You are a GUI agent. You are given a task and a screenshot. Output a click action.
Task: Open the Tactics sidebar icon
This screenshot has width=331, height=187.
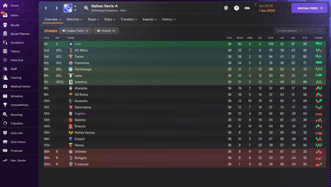pos(5,51)
